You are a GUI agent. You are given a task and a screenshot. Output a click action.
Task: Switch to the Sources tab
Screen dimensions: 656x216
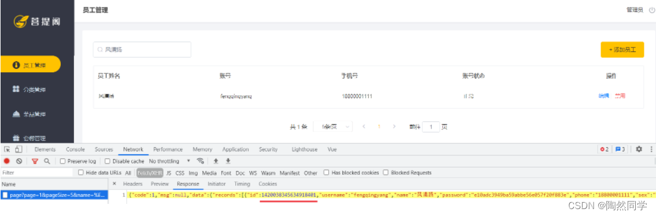[x=104, y=149]
